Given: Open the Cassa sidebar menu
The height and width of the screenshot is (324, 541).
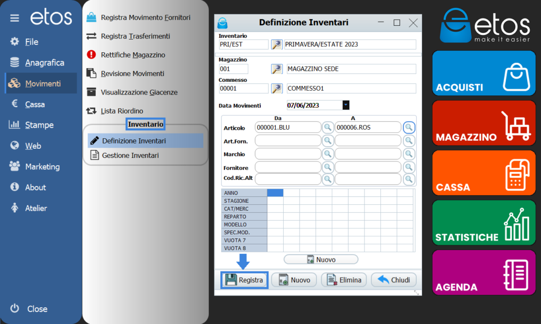Looking at the screenshot, I should [35, 104].
